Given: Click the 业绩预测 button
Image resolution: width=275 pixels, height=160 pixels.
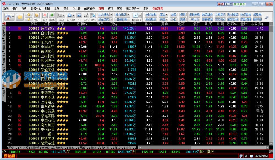Looking at the screenshot, I should [x=122, y=19].
